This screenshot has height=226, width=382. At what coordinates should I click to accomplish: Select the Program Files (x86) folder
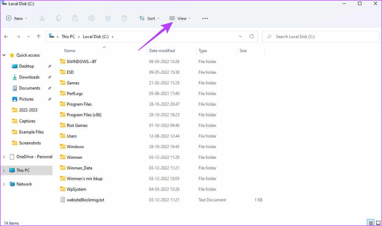tap(84, 115)
